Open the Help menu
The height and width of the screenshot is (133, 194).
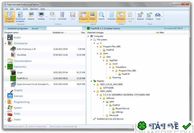coord(43,9)
